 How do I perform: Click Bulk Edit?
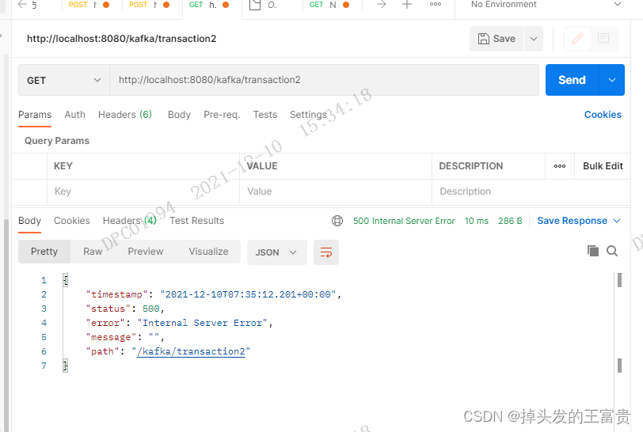coord(603,166)
